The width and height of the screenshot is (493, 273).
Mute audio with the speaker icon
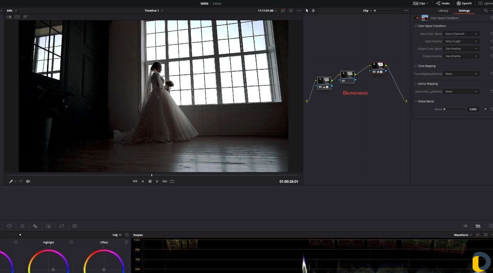click(28, 181)
